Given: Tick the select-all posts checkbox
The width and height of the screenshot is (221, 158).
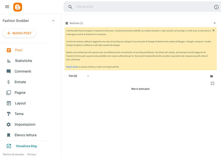Looking at the screenshot, I should [x=212, y=83].
